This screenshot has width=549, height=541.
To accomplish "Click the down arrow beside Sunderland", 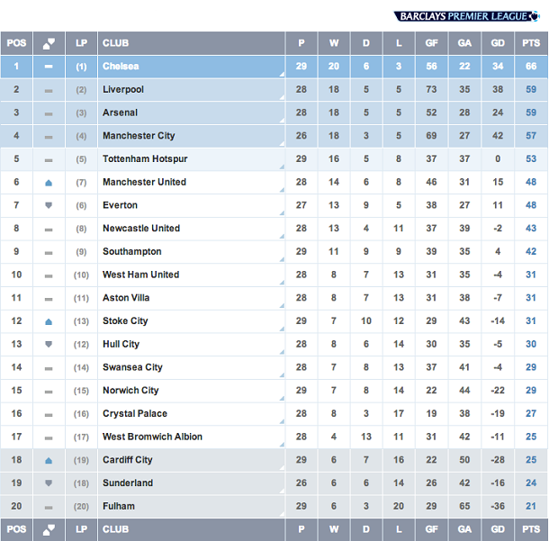I will coord(49,483).
